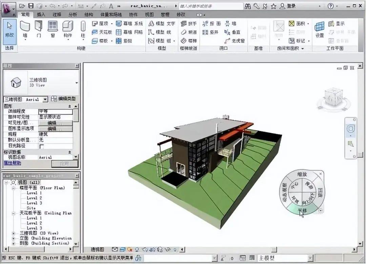
Task: Expand the 三维视图 (3D View) tree node
Action: point(13,233)
